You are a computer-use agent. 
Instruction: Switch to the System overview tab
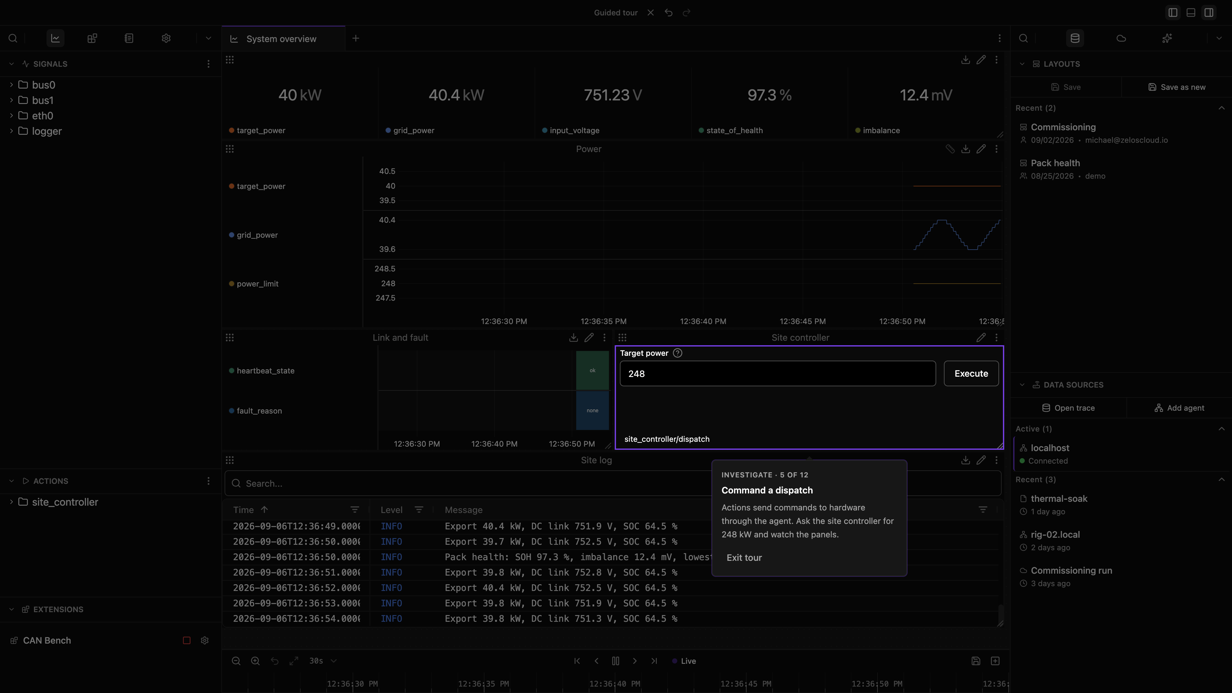coord(283,39)
